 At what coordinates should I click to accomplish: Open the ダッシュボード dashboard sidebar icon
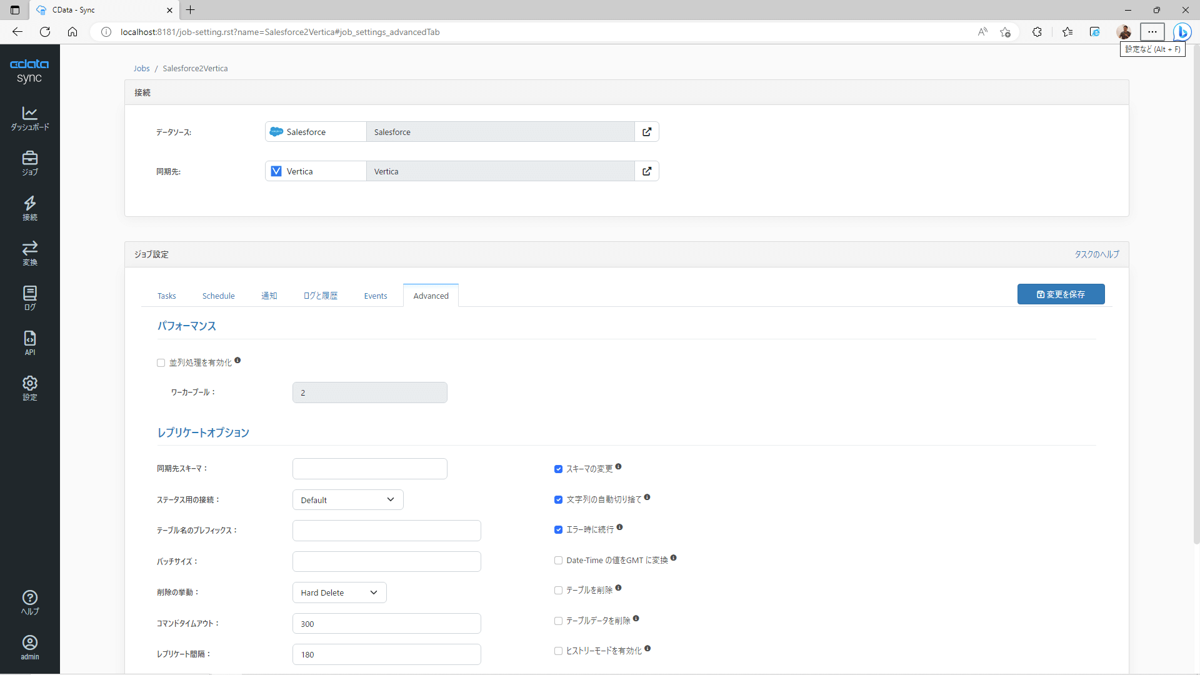coord(29,118)
